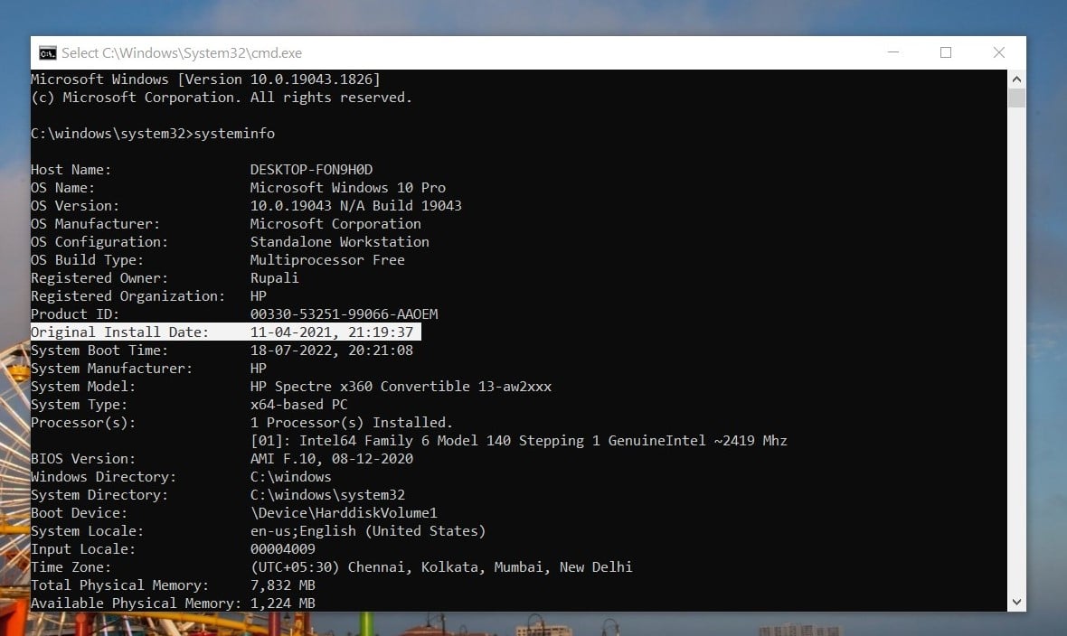Click the highlighted install date 11-04-2021, 21:19:37

point(331,332)
